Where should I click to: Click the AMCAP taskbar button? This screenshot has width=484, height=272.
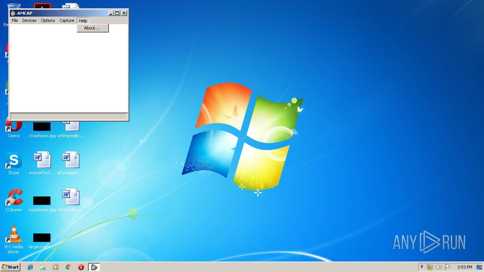pos(94,267)
